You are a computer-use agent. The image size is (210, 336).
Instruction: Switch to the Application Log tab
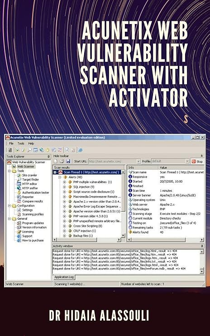[x=64, y=277]
